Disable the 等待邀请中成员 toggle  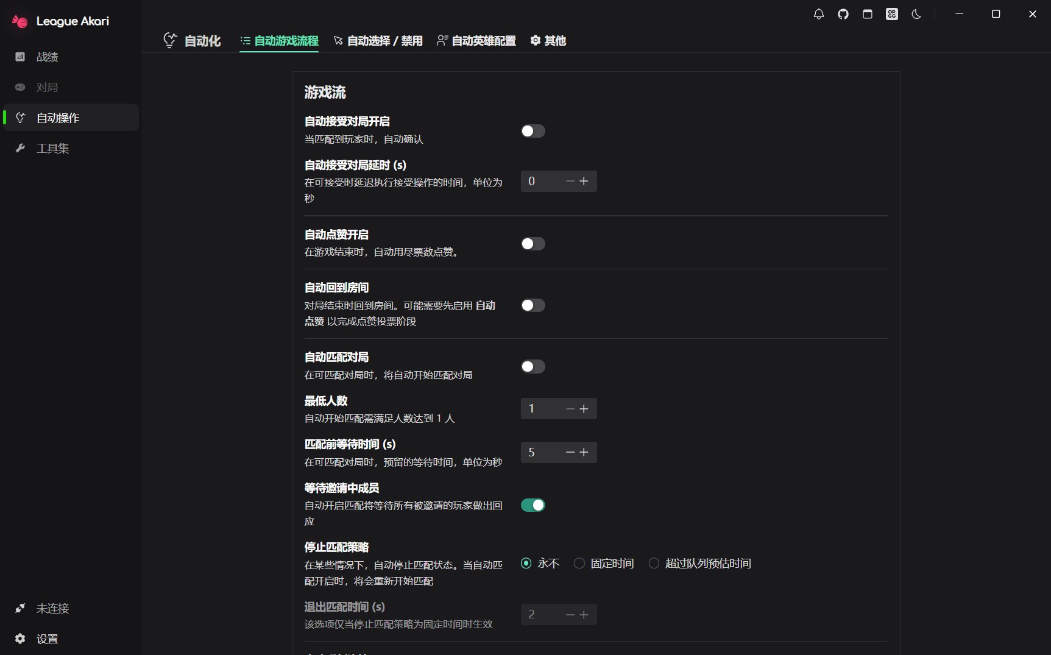533,505
